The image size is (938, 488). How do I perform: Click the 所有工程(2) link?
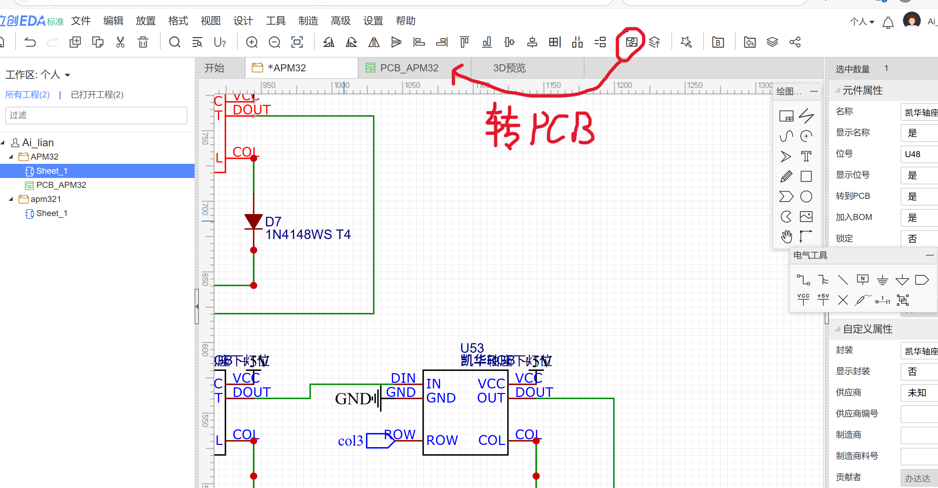click(27, 95)
